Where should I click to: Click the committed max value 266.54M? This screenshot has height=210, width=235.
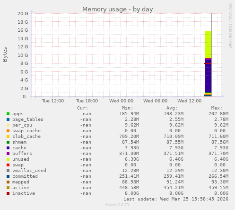coord(218,176)
